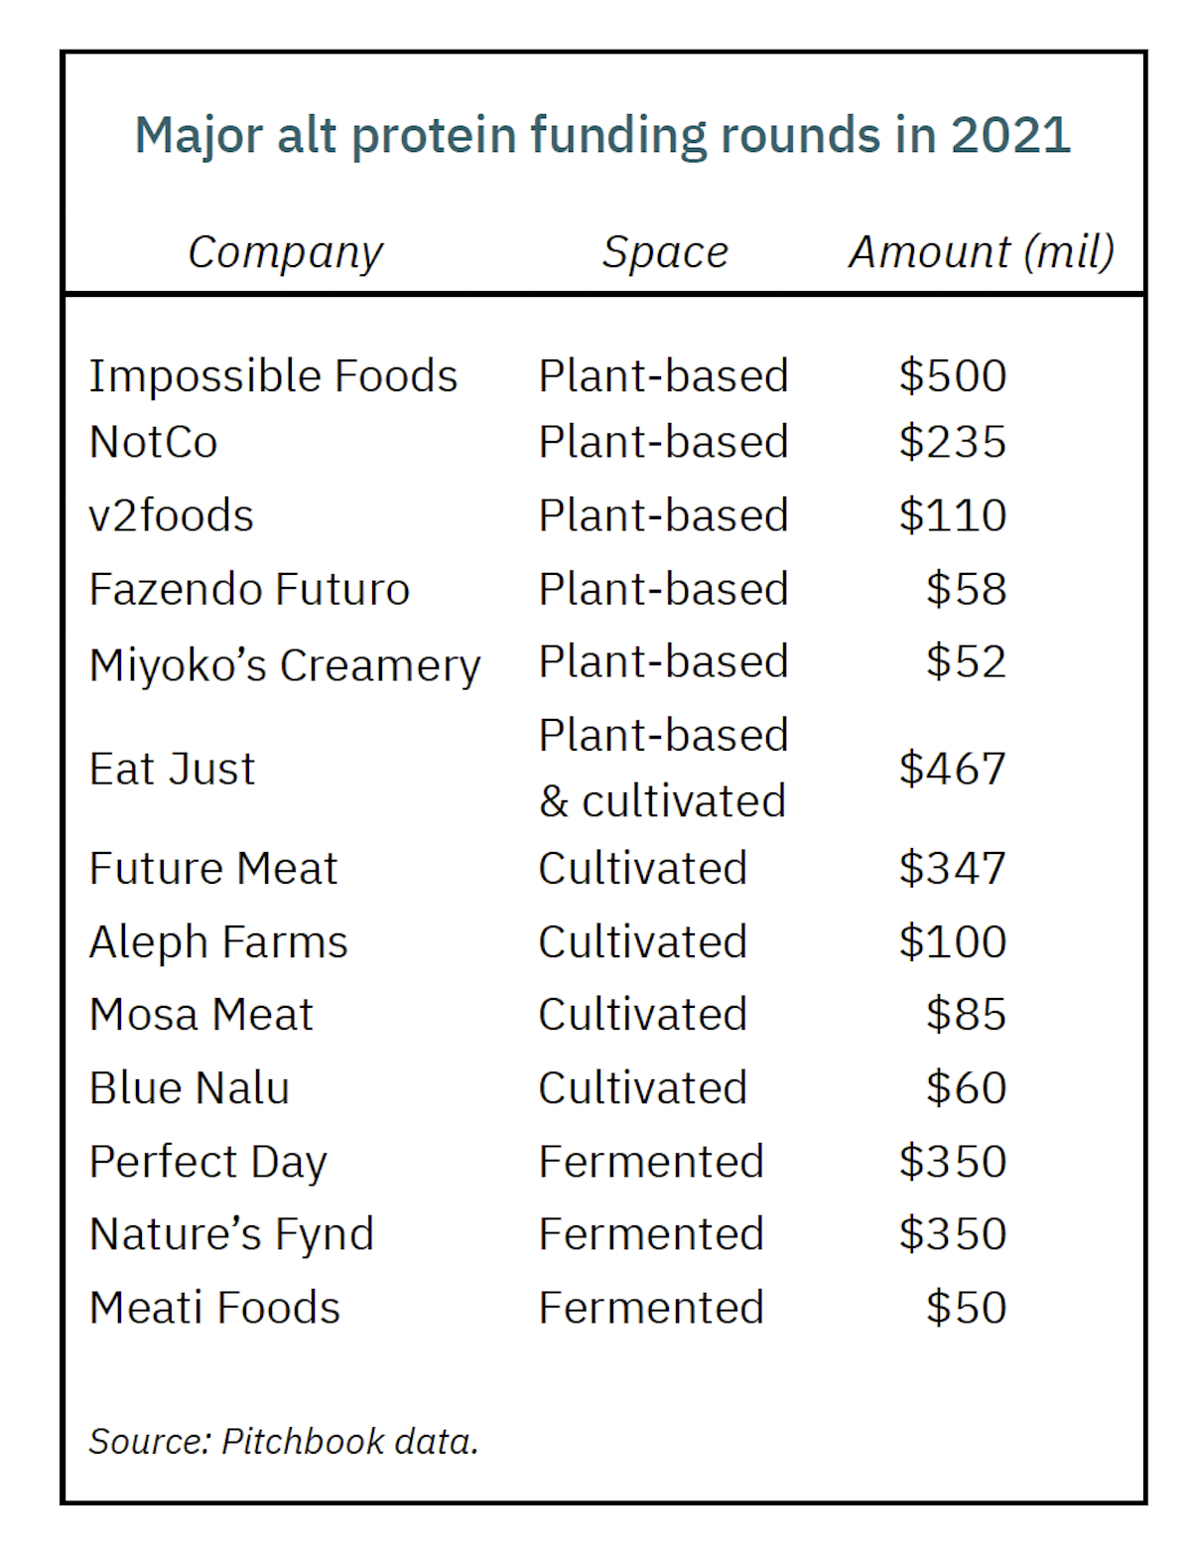Select the Fazendo Futuro company name

click(x=249, y=589)
